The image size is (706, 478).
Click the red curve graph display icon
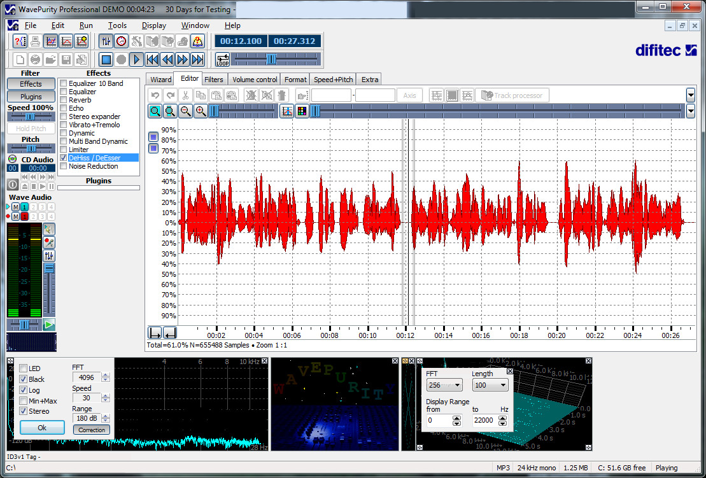click(x=66, y=41)
